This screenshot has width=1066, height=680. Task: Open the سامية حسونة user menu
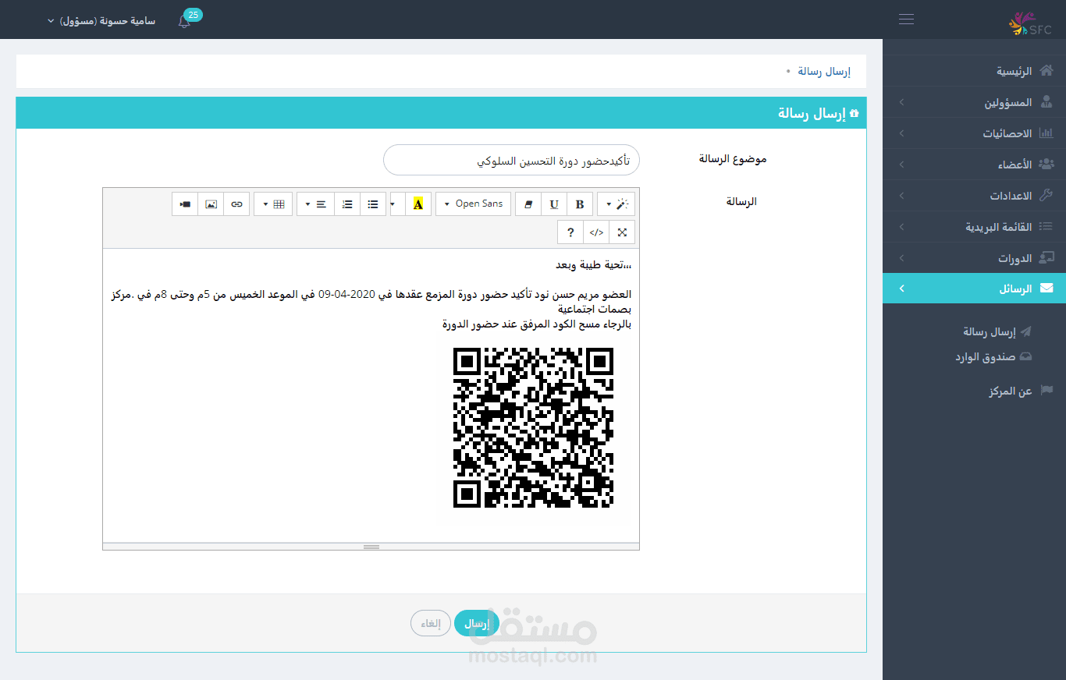(101, 21)
